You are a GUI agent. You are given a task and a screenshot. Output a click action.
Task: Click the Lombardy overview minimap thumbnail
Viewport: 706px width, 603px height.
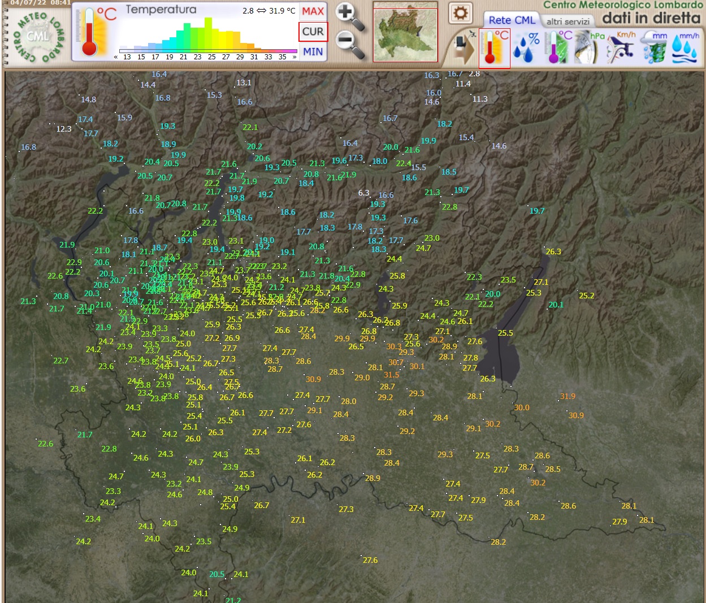(x=405, y=32)
